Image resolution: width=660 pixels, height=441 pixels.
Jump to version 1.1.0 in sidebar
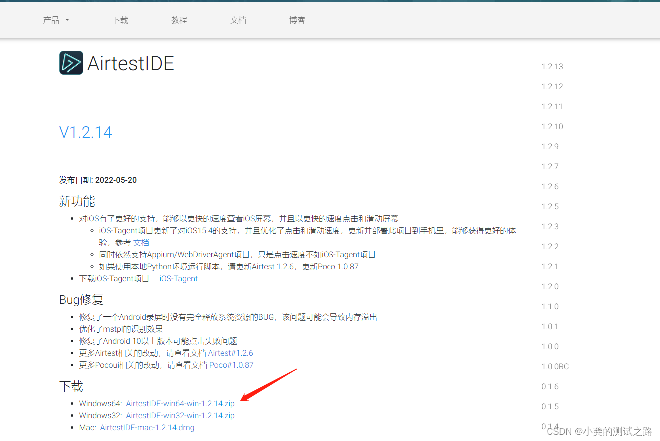click(550, 307)
